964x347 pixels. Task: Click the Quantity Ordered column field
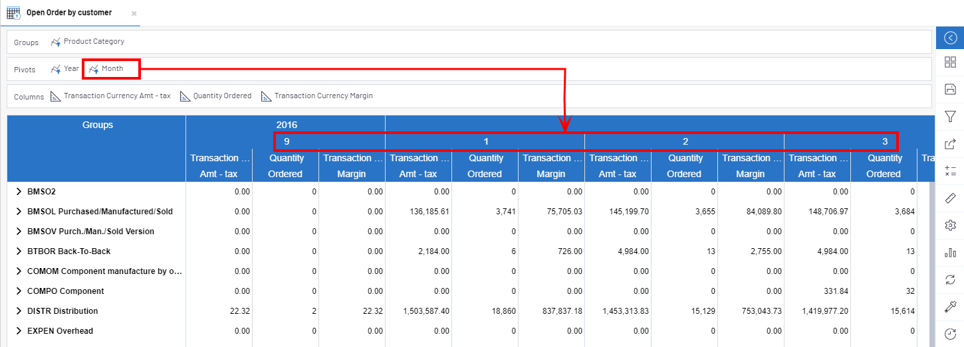221,96
